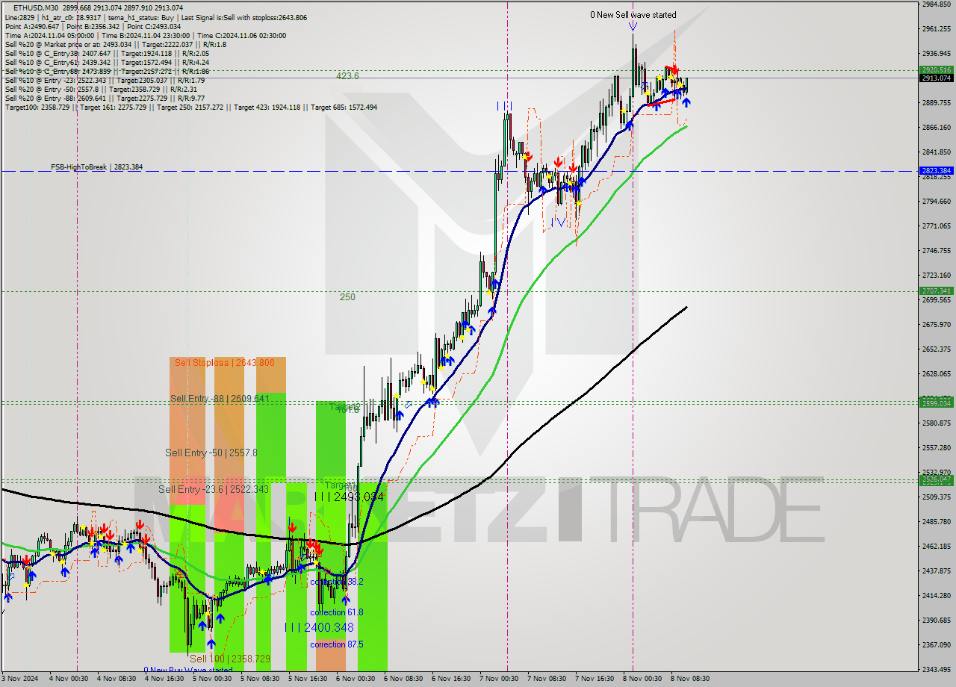Select the 2866.160 price axis value
Image resolution: width=956 pixels, height=687 pixels.
click(x=936, y=128)
